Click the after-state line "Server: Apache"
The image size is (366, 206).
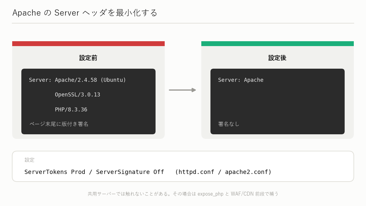tap(241, 80)
